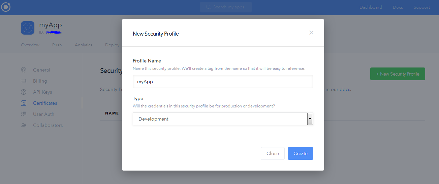Click the Ionic logo icon
The height and width of the screenshot is (184, 439).
(6, 7)
